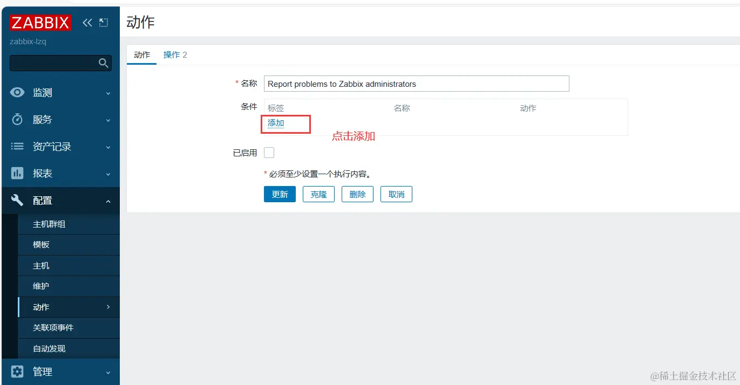The width and height of the screenshot is (740, 385).
Task: Click the 添加 condition link
Action: [x=276, y=123]
